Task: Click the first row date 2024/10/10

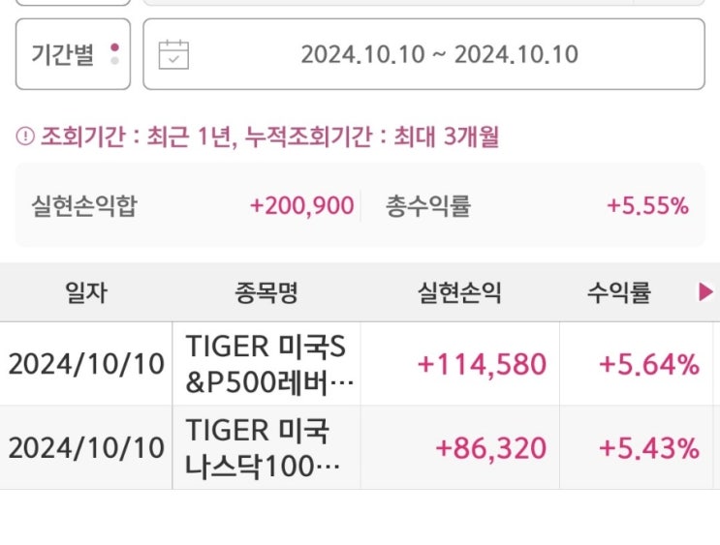Action: 85,364
